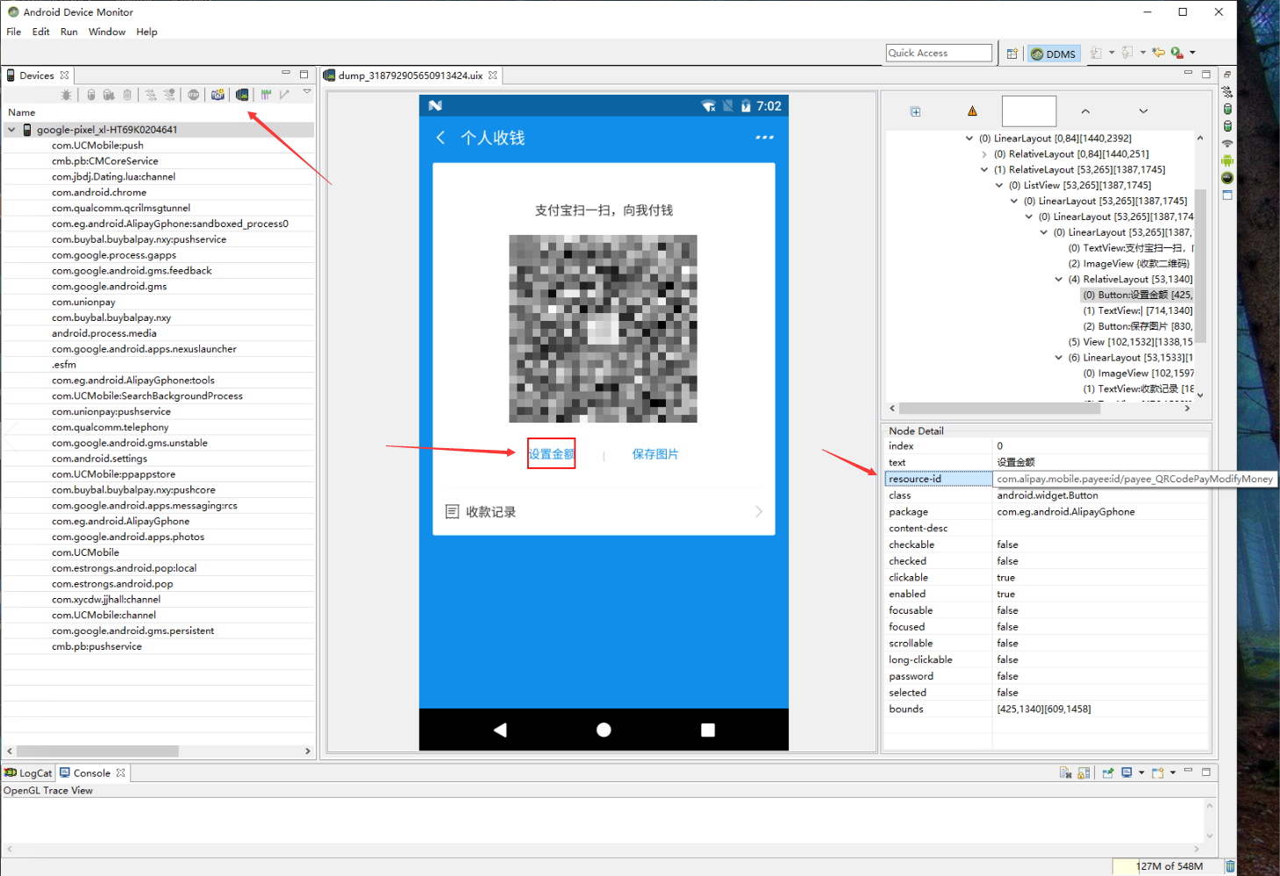The image size is (1280, 876).
Task: Select the Button:设置金额 node in the hierarchy
Action: (1133, 295)
